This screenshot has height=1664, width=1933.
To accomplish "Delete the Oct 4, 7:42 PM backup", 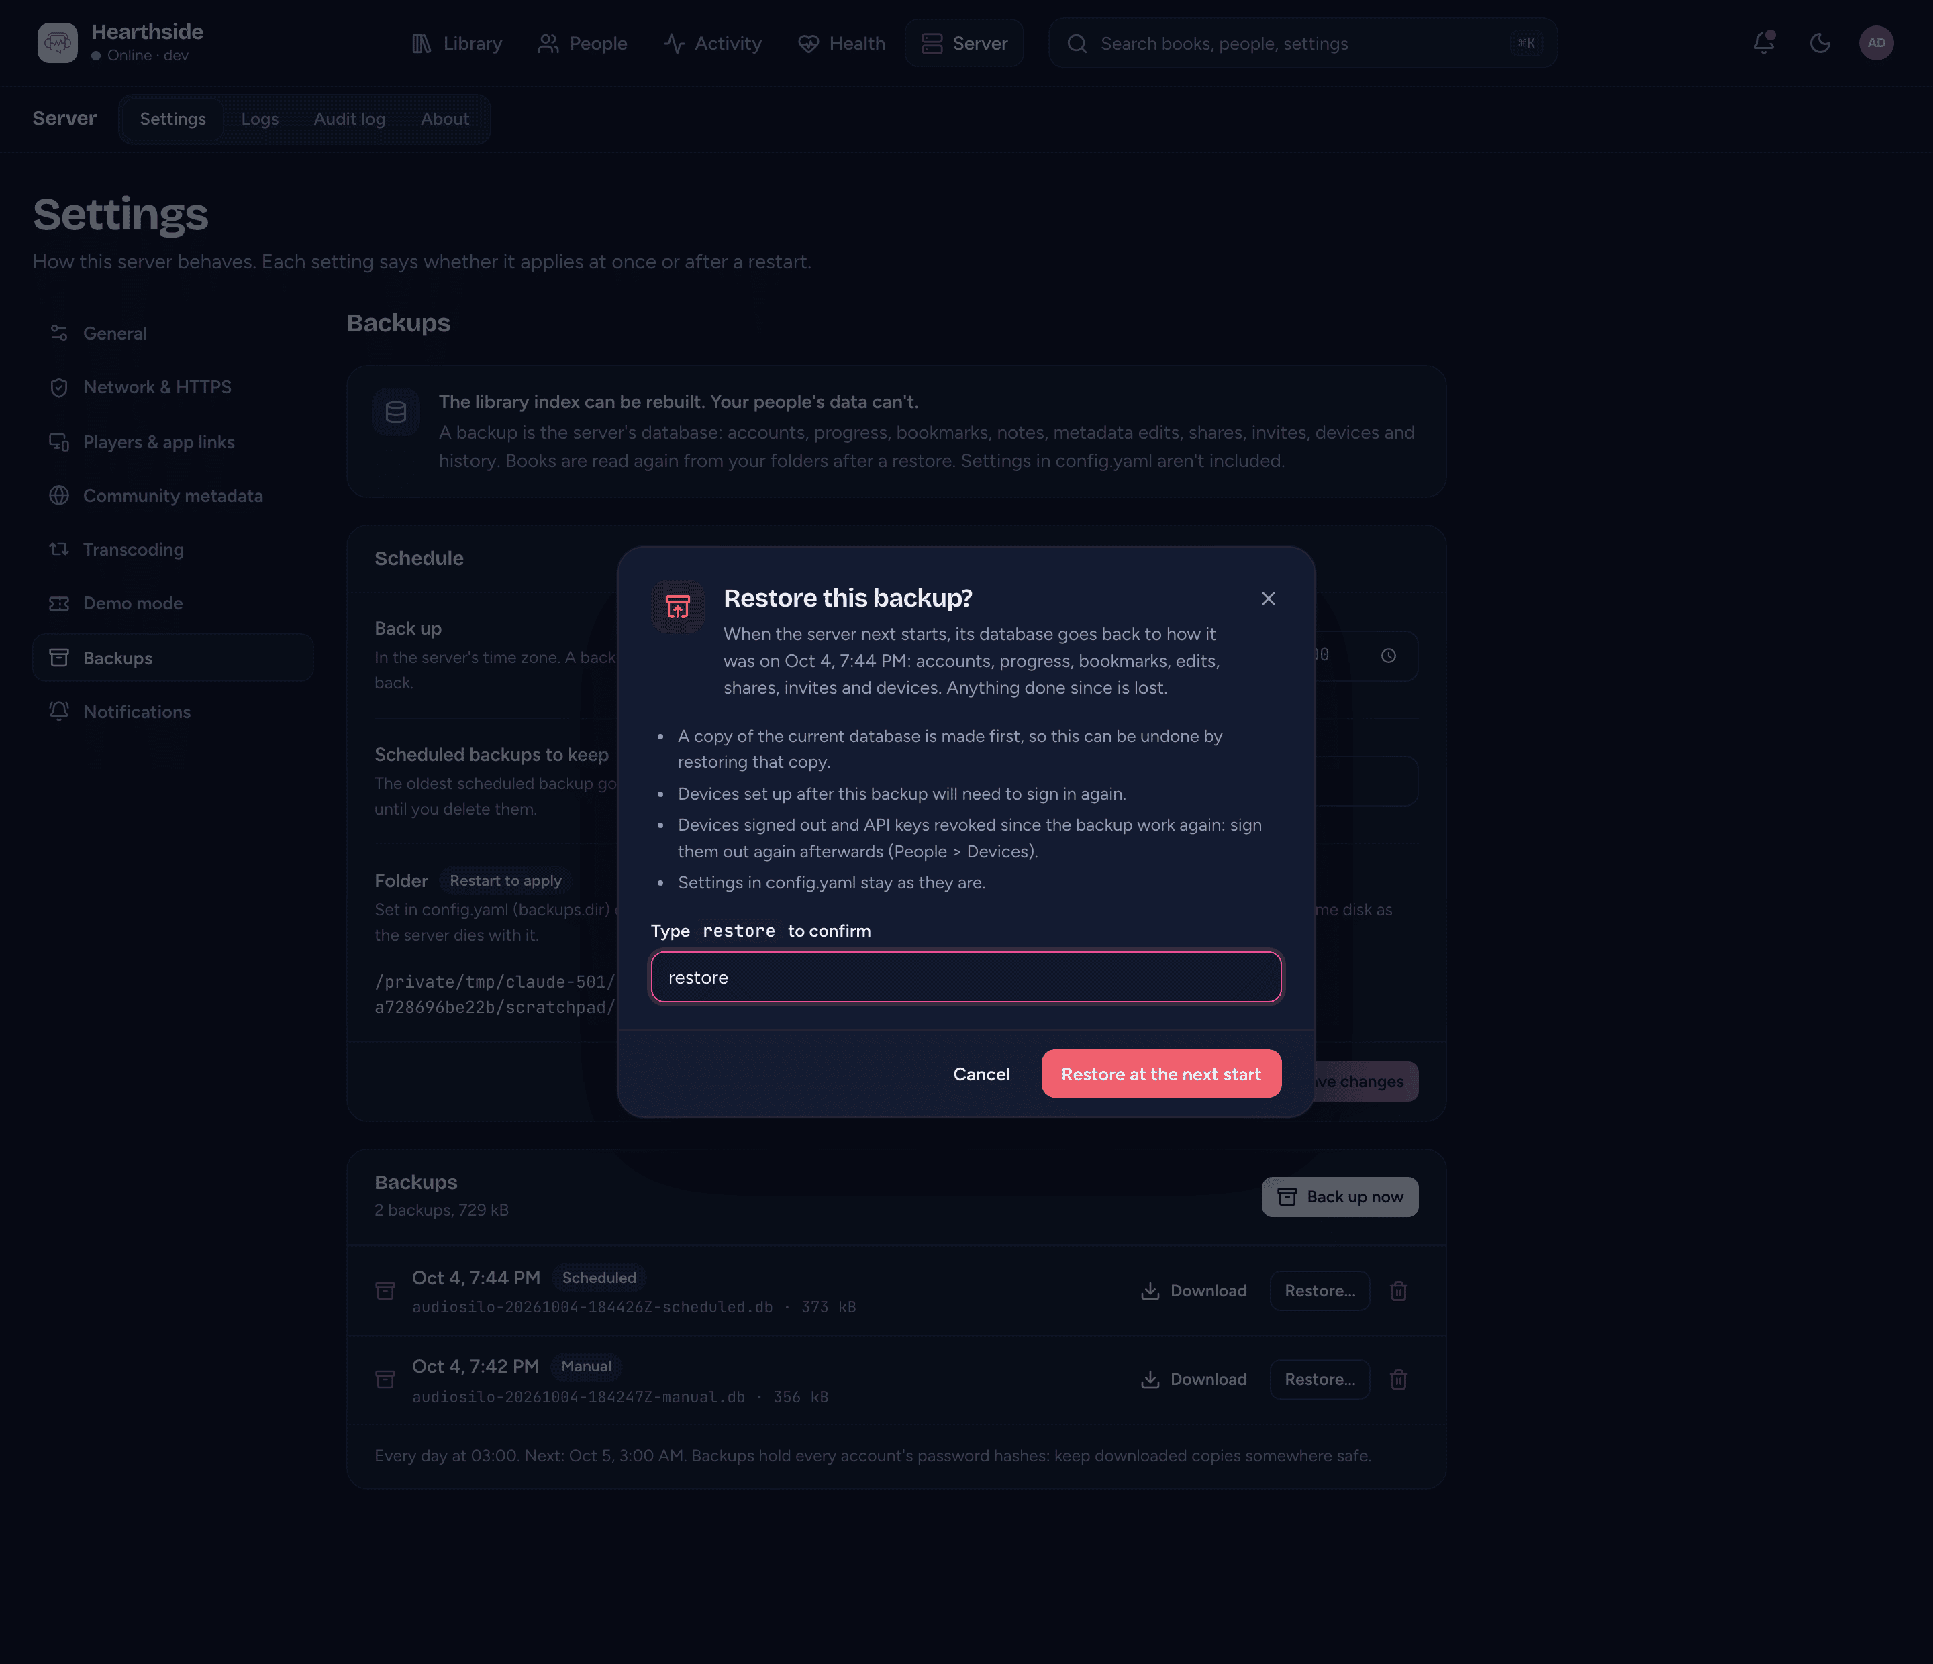I will click(x=1399, y=1380).
